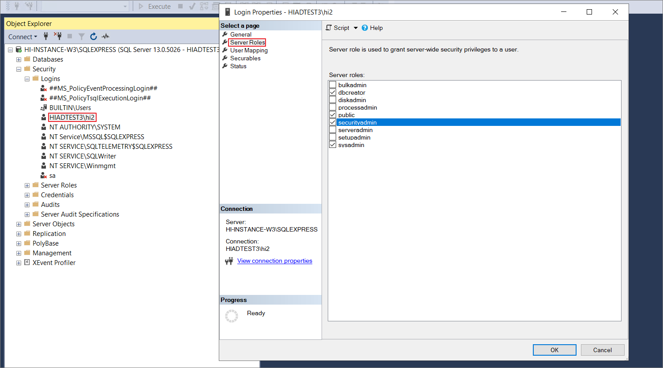
Task: Go to the User Mapping page
Action: click(x=249, y=50)
